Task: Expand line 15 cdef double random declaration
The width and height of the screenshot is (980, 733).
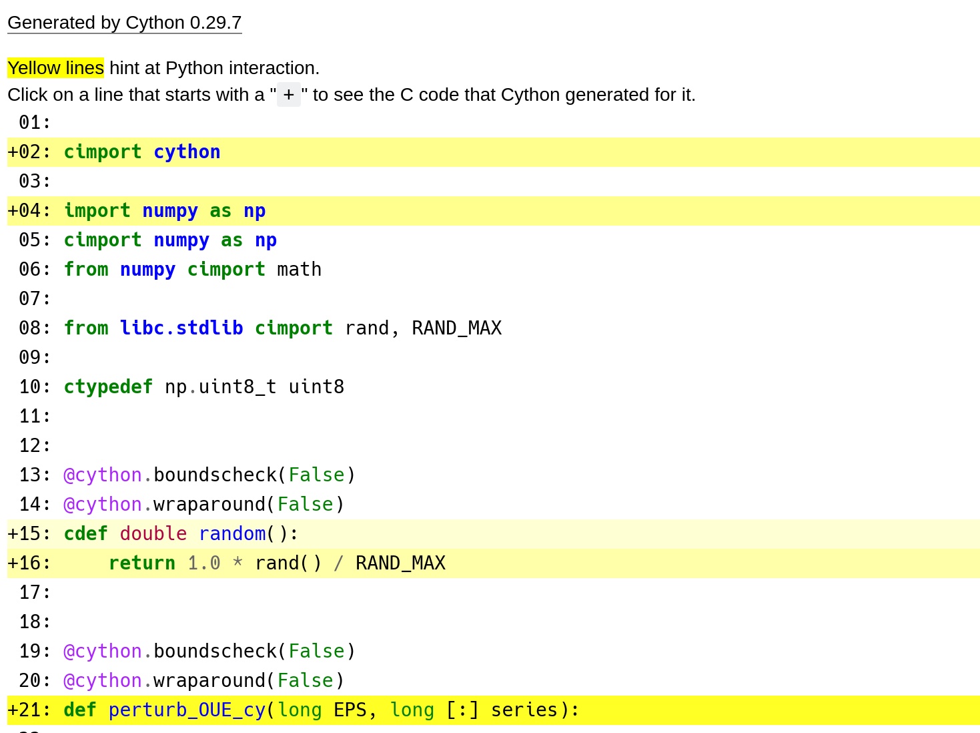Action: [x=180, y=533]
